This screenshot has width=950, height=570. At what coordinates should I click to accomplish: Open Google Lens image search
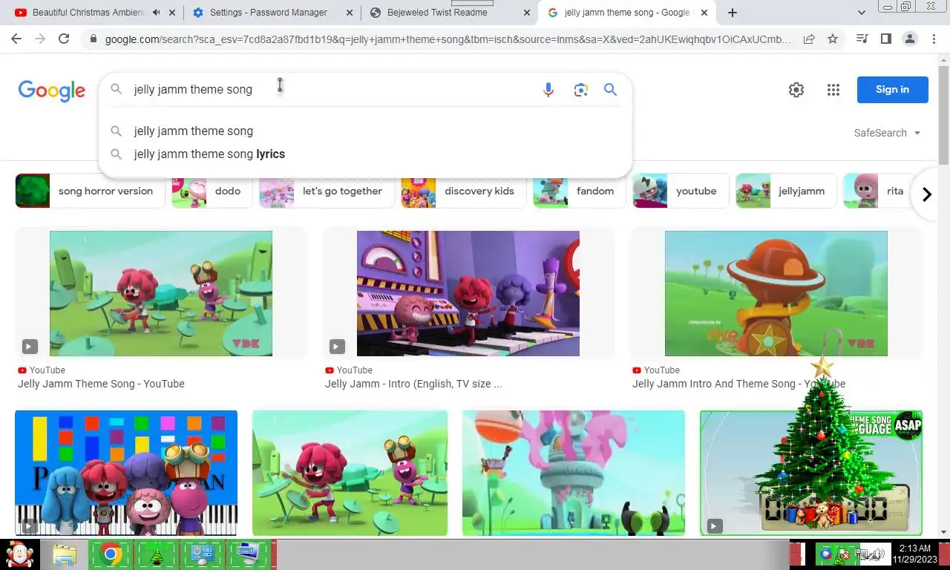pyautogui.click(x=580, y=90)
